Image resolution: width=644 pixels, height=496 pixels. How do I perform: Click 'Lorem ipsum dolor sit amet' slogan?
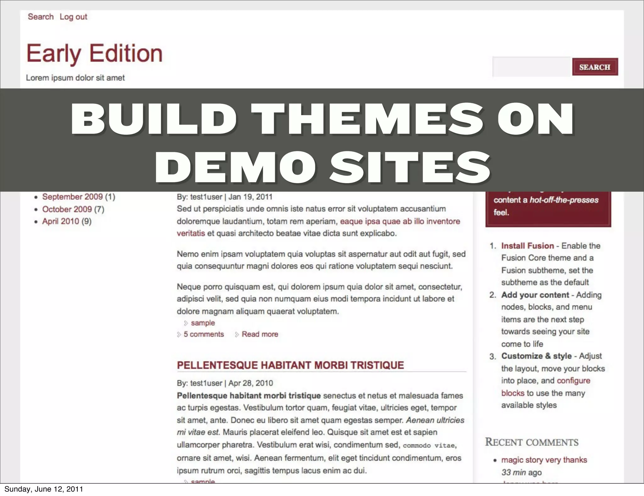tap(75, 78)
